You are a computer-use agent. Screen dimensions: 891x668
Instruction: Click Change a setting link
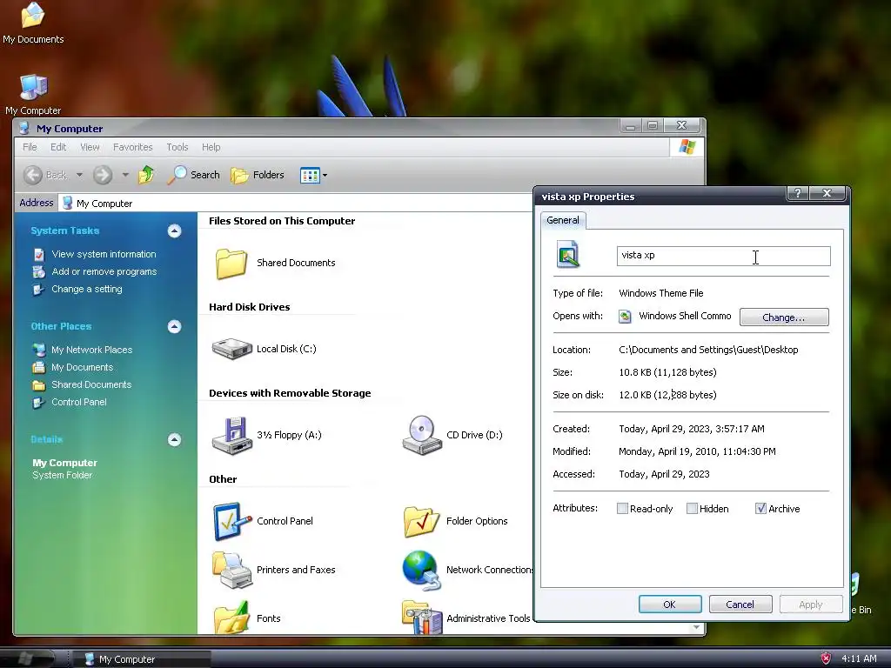(87, 289)
